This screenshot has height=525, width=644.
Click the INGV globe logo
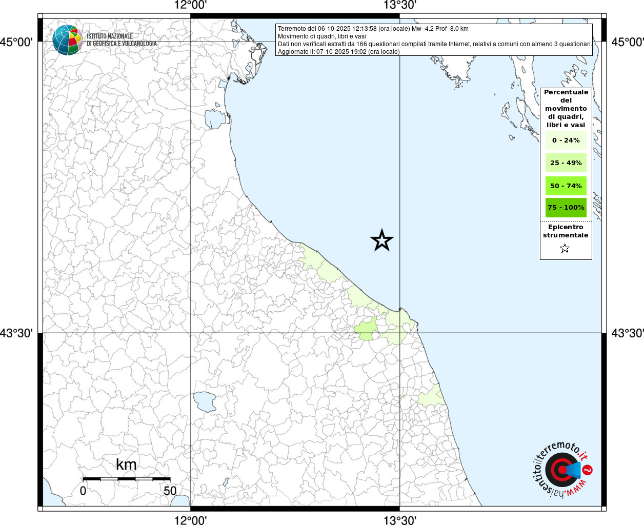(x=67, y=40)
